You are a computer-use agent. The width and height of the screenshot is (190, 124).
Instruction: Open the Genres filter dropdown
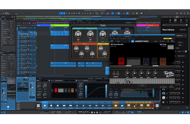click(181, 42)
